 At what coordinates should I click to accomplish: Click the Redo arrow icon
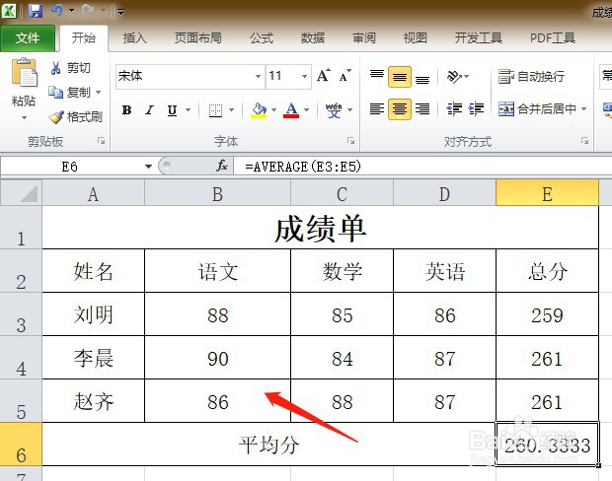click(x=88, y=11)
